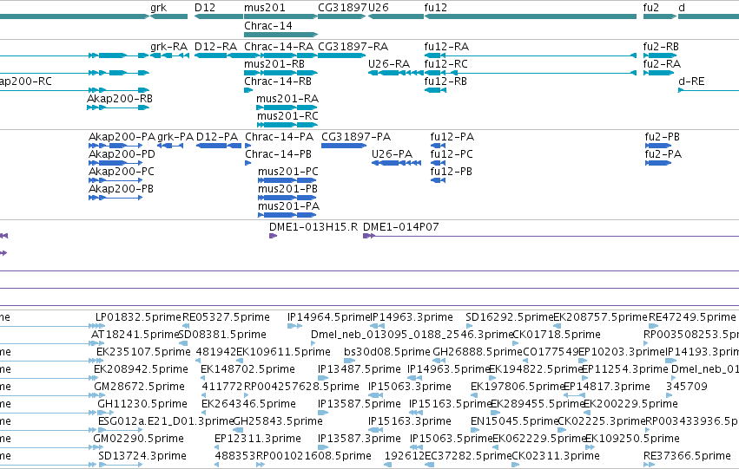Screen dimensions: 739x469
Task: Open the GH11230.5prime EST label
Action: click(142, 405)
